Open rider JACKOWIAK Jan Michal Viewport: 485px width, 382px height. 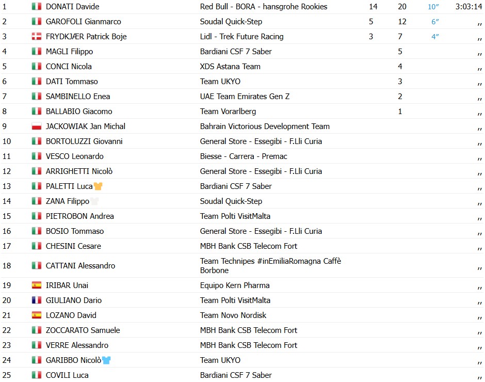click(85, 126)
